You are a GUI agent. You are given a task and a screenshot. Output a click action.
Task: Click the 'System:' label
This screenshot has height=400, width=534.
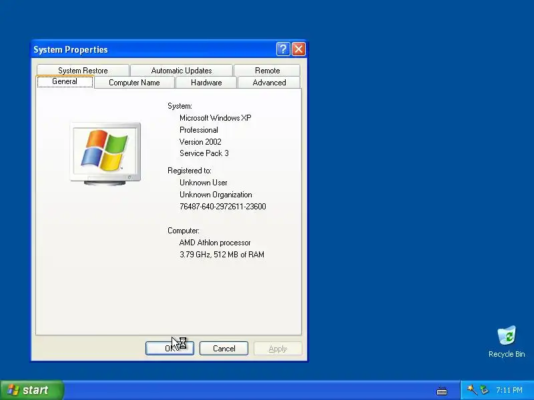click(x=180, y=106)
